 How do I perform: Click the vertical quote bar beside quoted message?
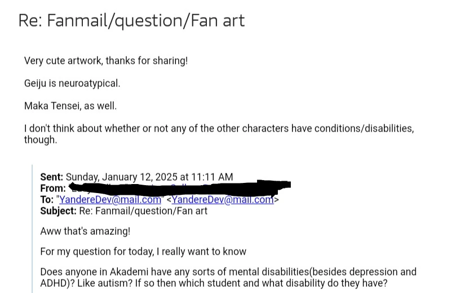click(x=32, y=231)
